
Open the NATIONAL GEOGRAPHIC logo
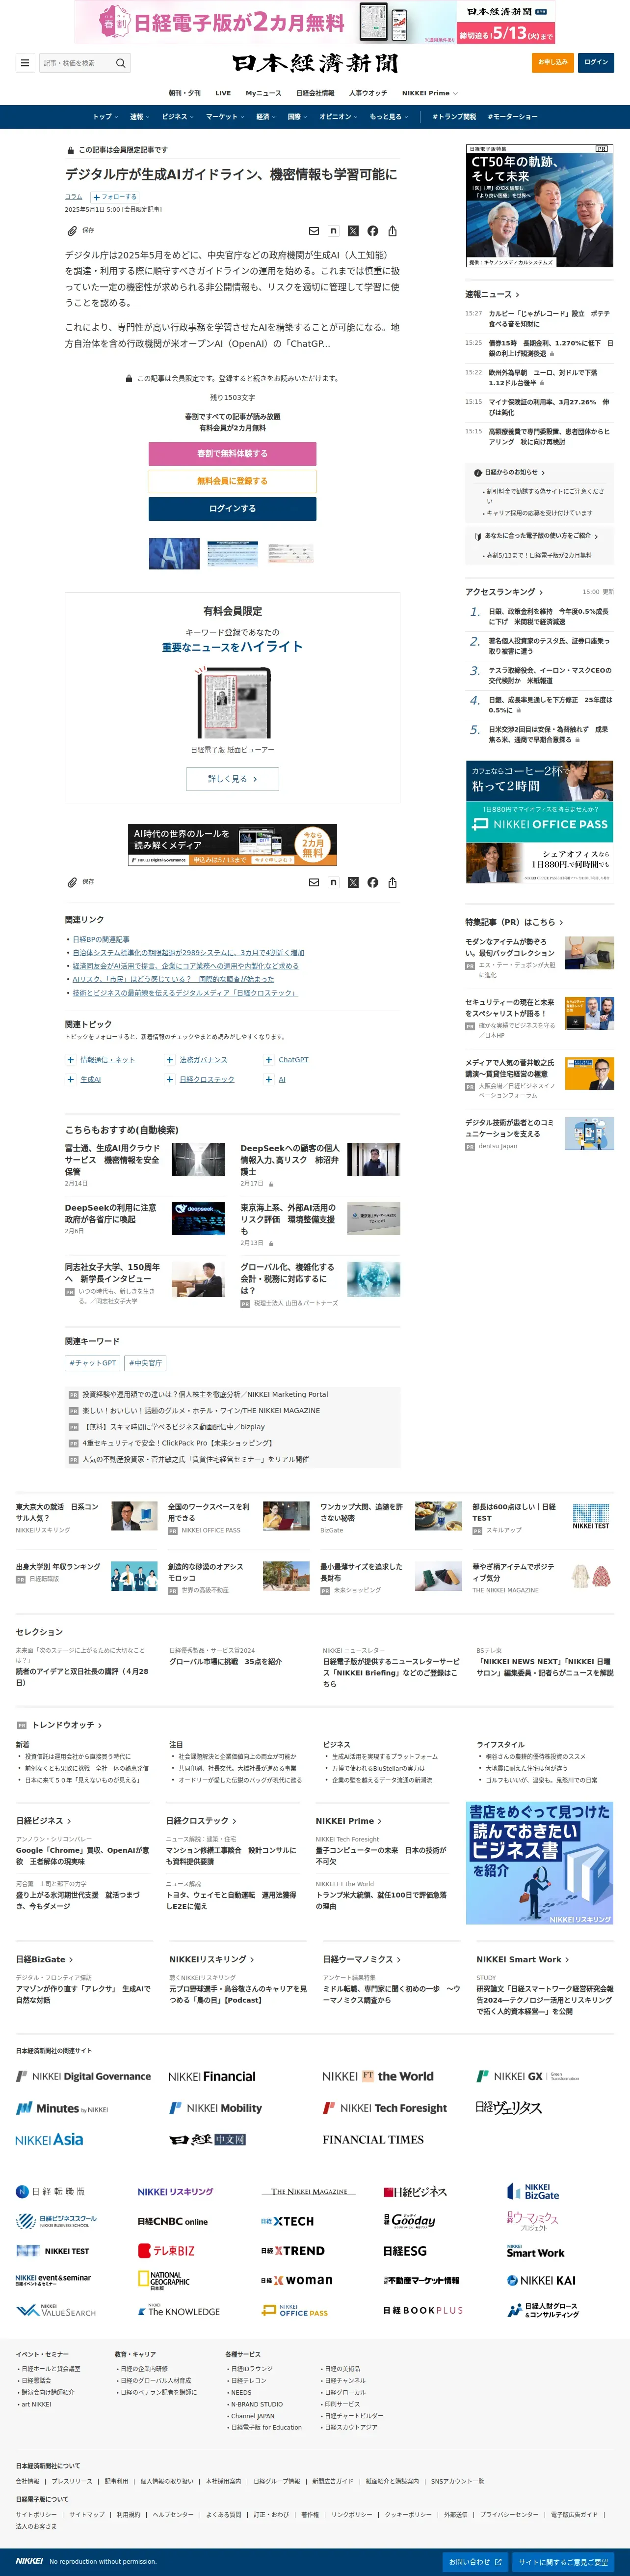tap(164, 2281)
